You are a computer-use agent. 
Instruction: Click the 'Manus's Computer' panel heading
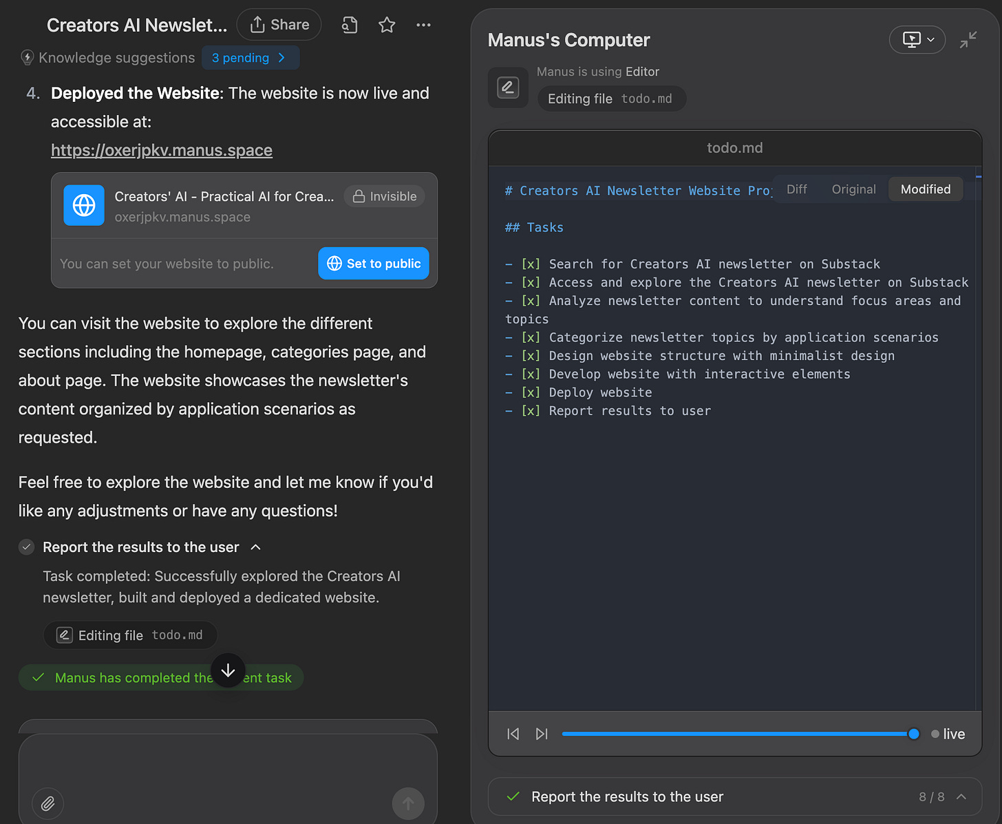pyautogui.click(x=569, y=40)
